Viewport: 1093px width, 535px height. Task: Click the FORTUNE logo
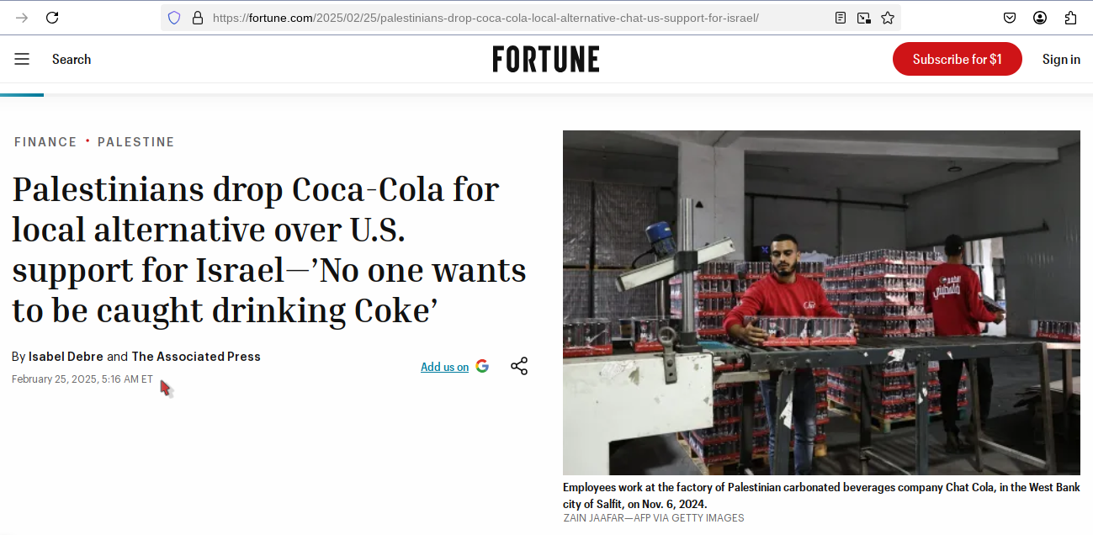546,59
